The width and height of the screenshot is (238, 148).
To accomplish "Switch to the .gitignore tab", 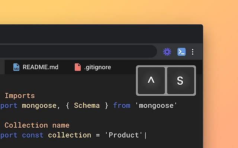I will (93, 67).
